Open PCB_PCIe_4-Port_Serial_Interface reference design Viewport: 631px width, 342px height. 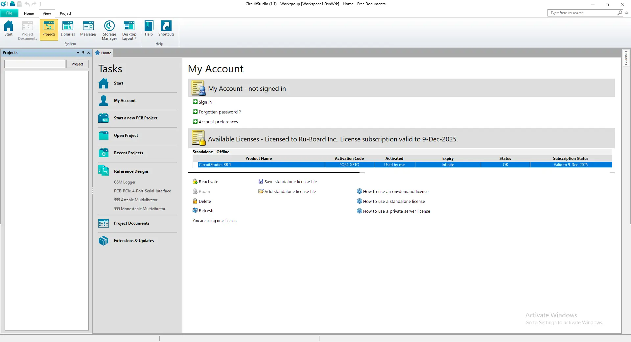coord(142,191)
